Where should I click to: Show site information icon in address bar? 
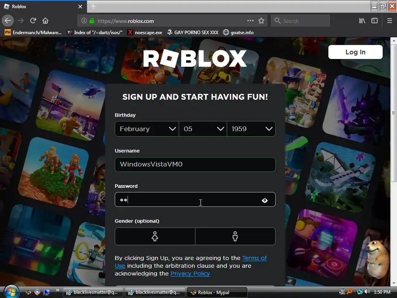point(84,21)
